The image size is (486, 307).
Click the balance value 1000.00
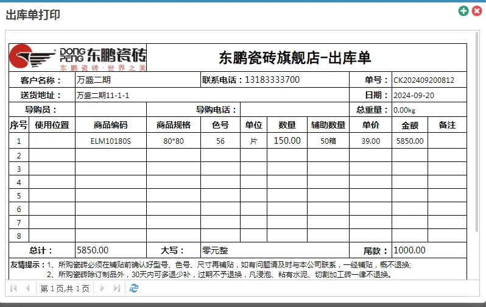coord(409,250)
